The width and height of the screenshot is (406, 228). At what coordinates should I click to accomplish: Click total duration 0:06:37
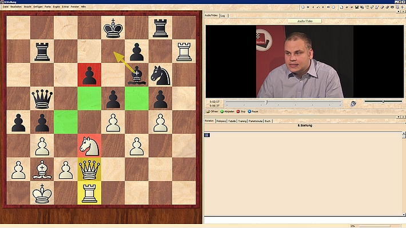(x=214, y=106)
